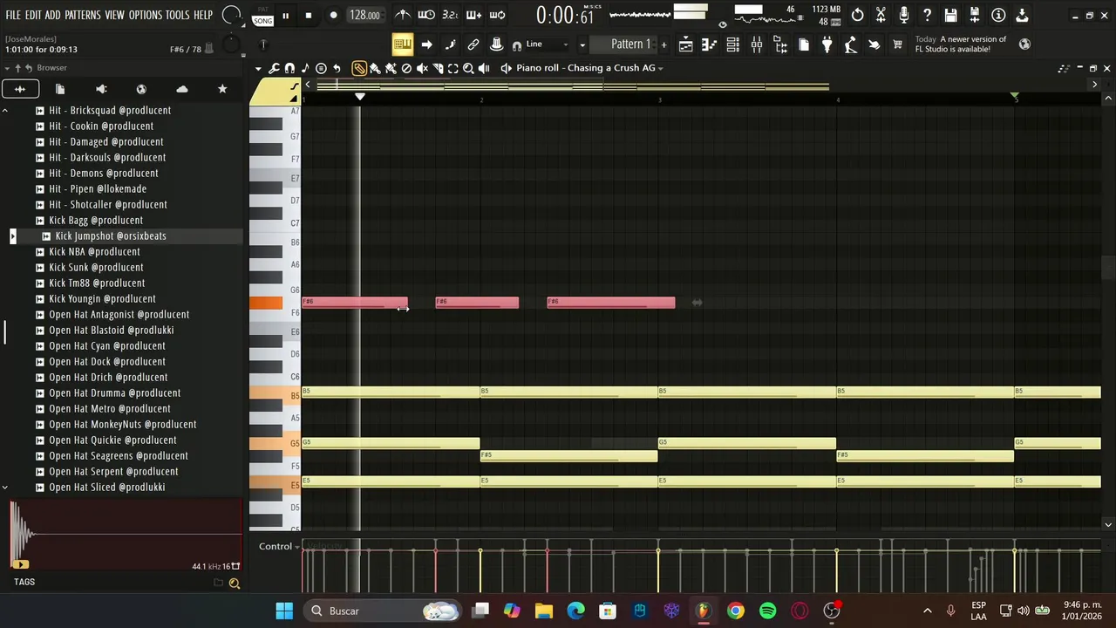Click the metronome icon
The height and width of the screenshot is (628, 1116).
click(403, 15)
